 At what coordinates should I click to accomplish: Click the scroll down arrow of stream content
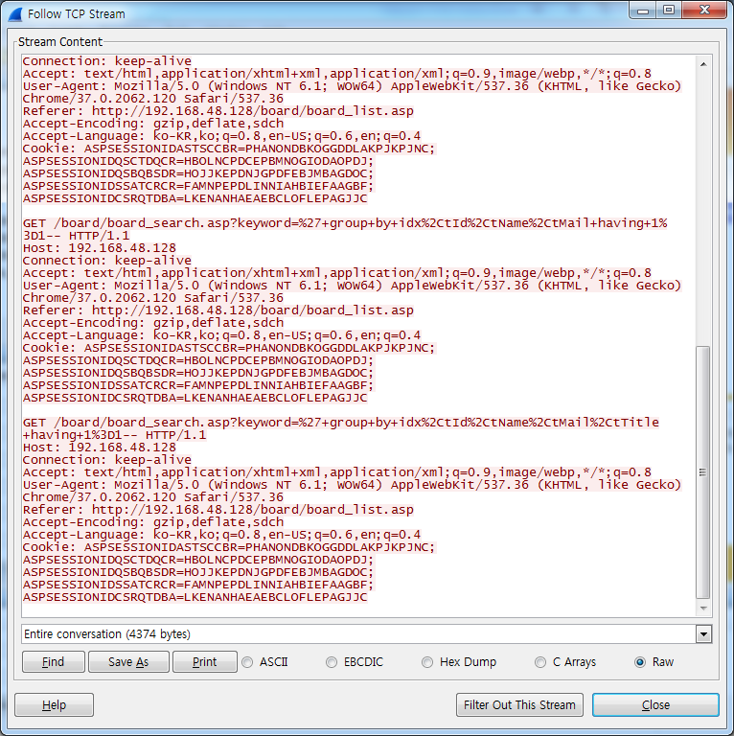click(703, 609)
